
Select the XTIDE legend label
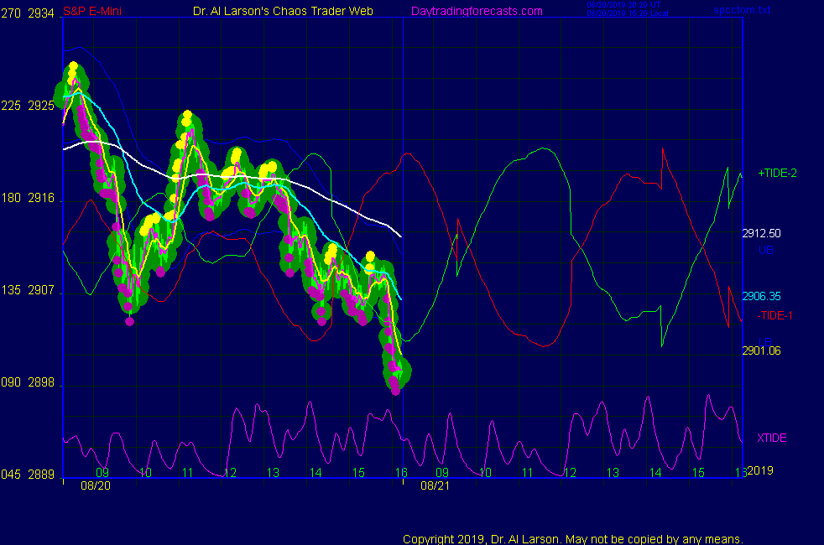coord(771,438)
